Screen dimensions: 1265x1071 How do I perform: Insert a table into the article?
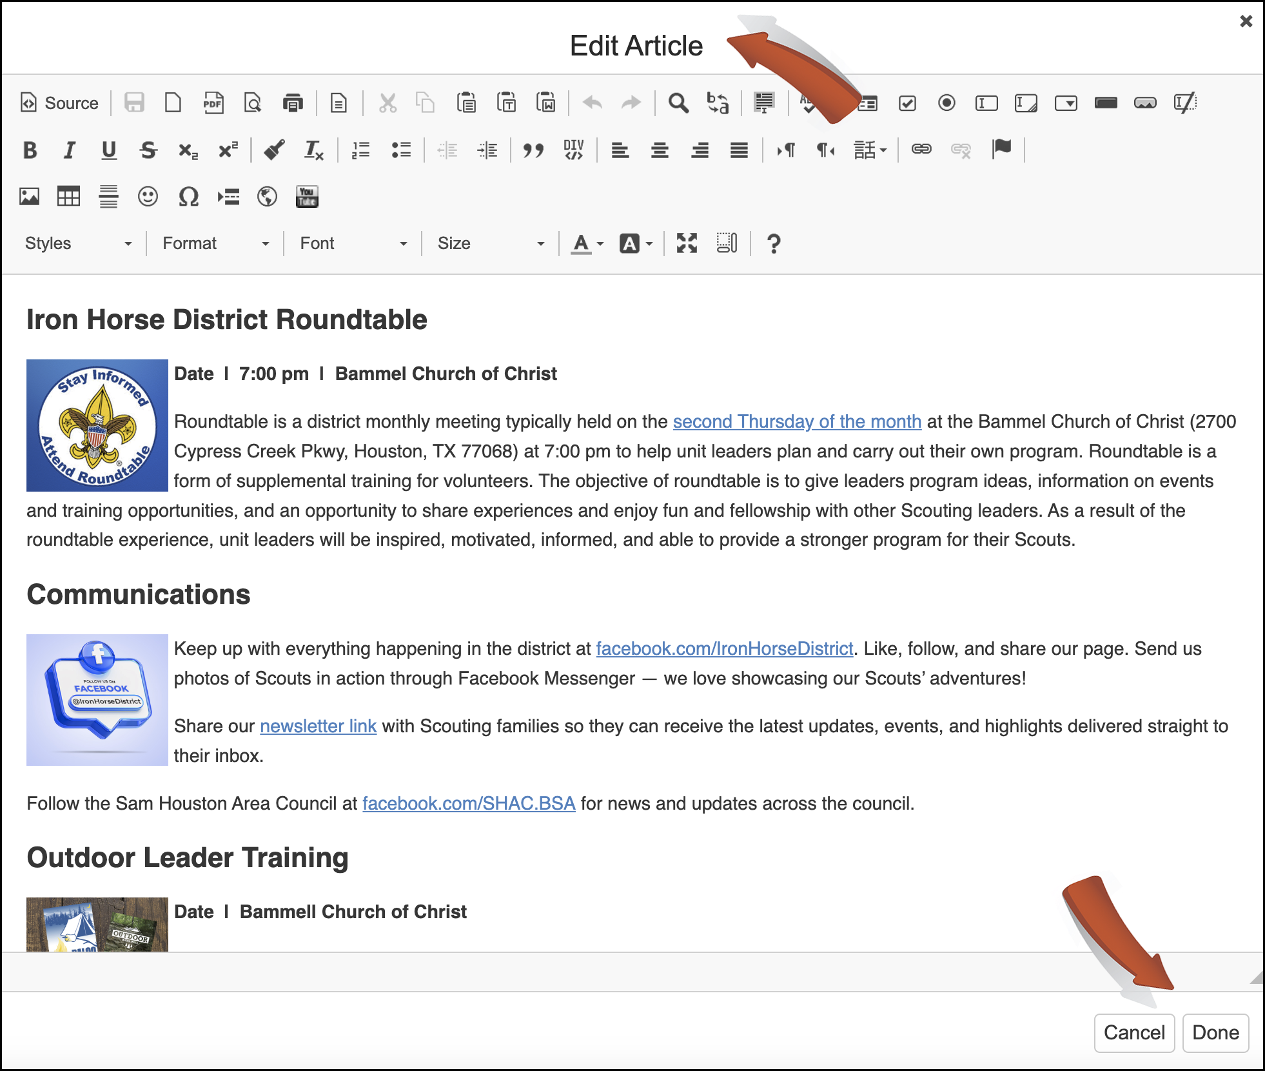(68, 197)
